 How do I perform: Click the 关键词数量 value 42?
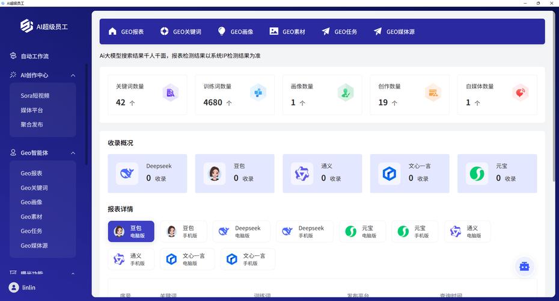(120, 102)
